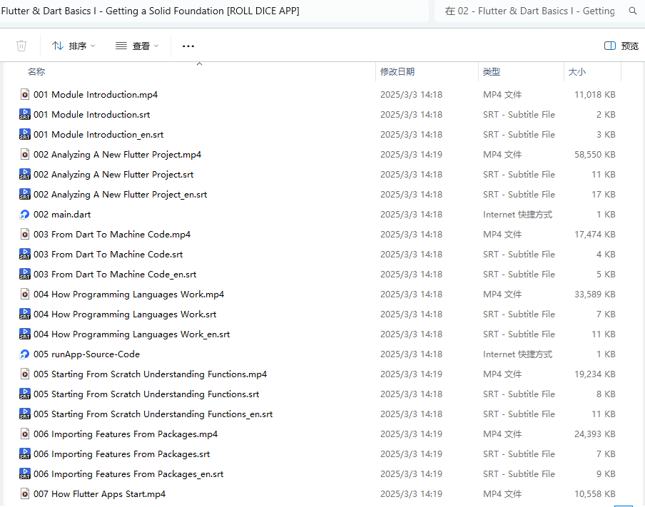Select file name '002 Analyzing A New Flutter Project_en.srt'
The image size is (645, 507).
[120, 195]
